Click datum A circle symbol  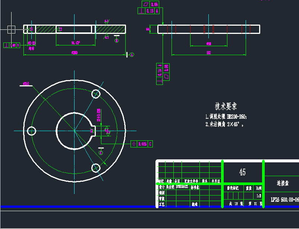pos(132,55)
